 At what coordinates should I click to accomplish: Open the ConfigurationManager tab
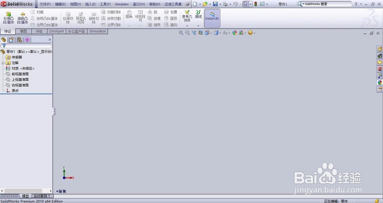[x=19, y=40]
